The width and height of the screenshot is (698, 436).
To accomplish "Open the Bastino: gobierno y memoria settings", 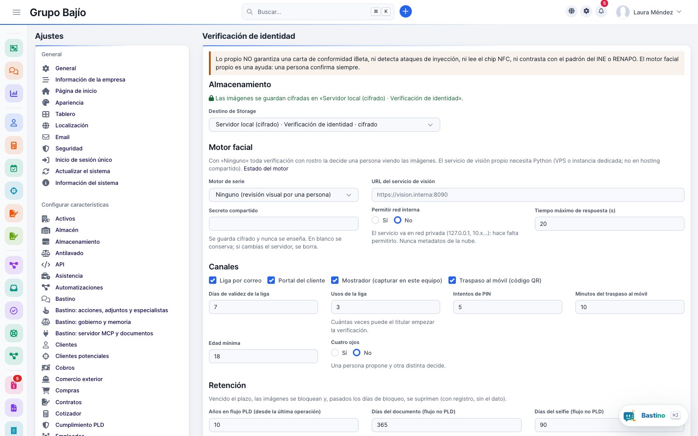I will coord(93,322).
